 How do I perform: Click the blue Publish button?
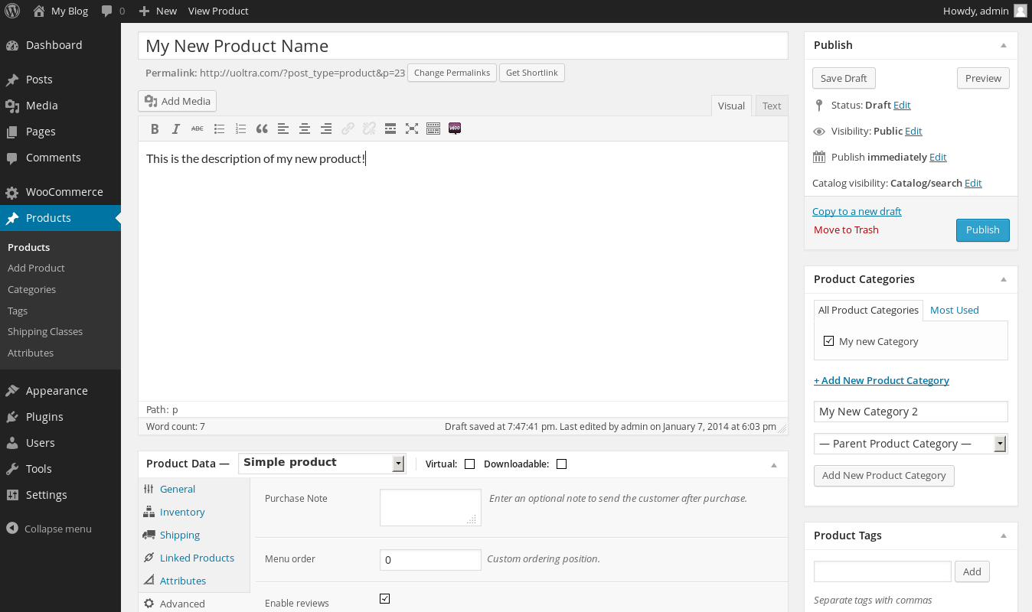click(x=982, y=230)
